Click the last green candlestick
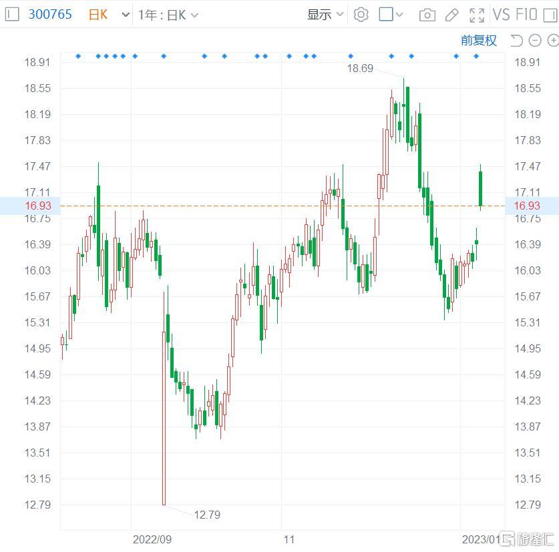 [481, 188]
